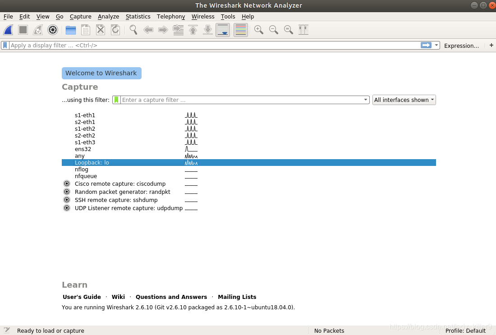Select the nfqueue interface
Viewport: 496px width, 335px height.
click(248, 176)
